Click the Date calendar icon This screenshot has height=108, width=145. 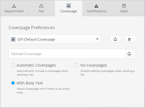(124, 6)
